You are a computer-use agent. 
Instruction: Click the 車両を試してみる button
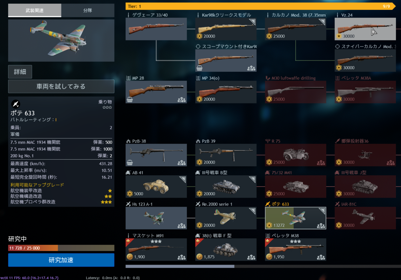click(x=61, y=86)
